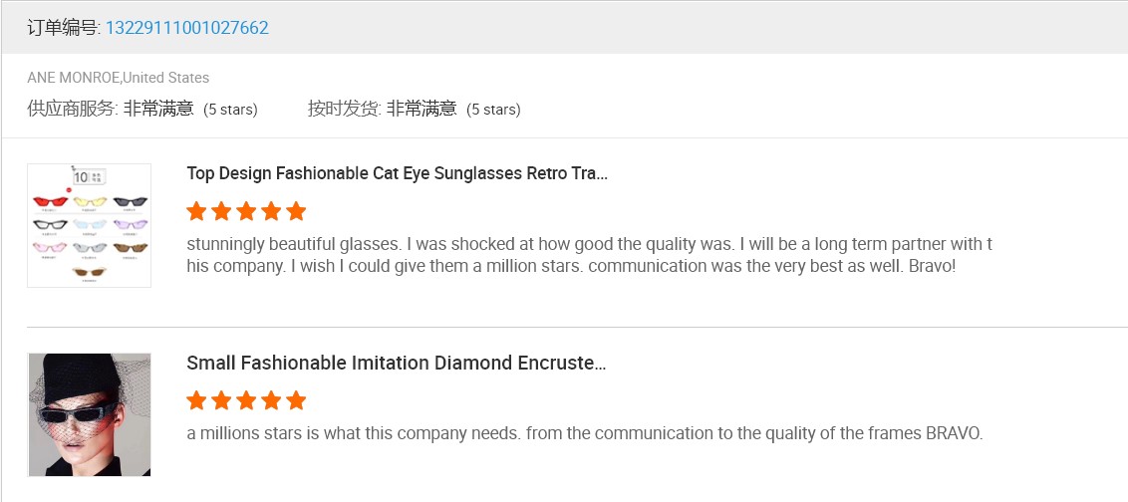
Task: Click first star of Imitation Diamond rating
Action: point(196,400)
